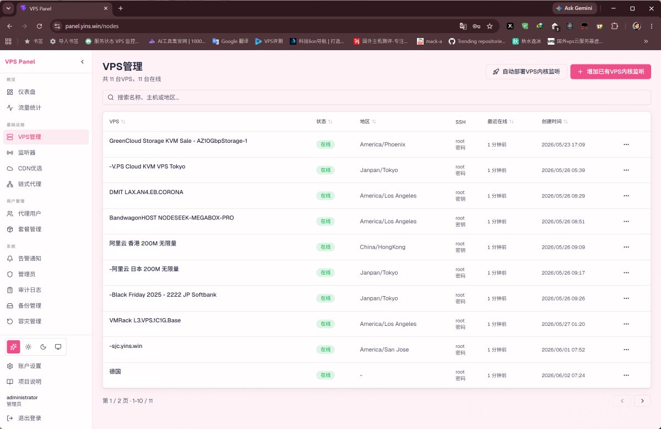The image size is (661, 429).
Task: Click America/Phoenix region cell
Action: click(383, 144)
